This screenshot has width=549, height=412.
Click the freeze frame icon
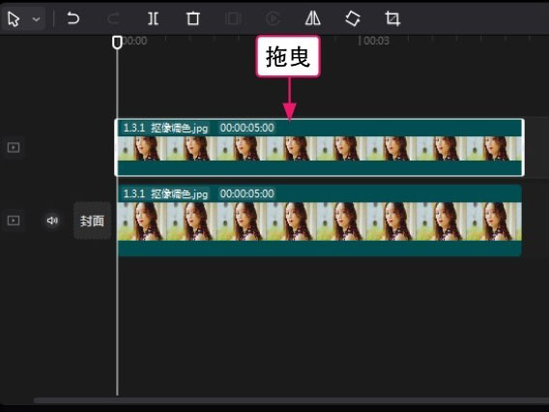coord(233,18)
